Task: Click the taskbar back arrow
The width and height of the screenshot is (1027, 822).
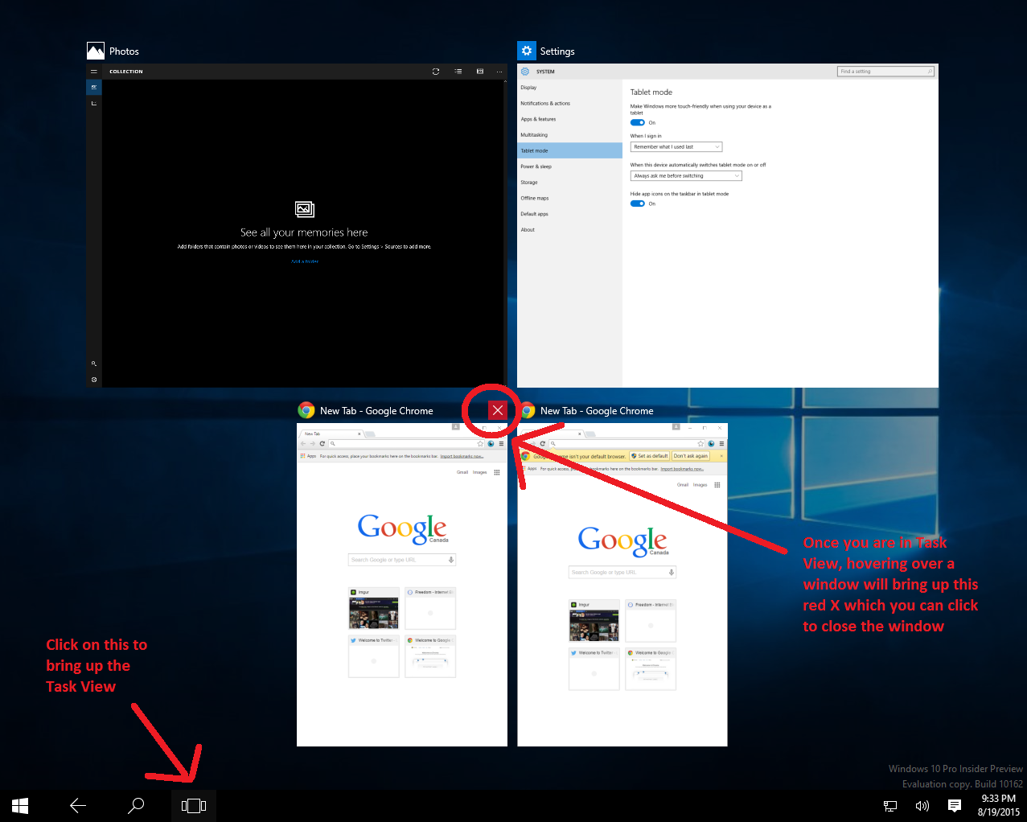Action: click(78, 805)
